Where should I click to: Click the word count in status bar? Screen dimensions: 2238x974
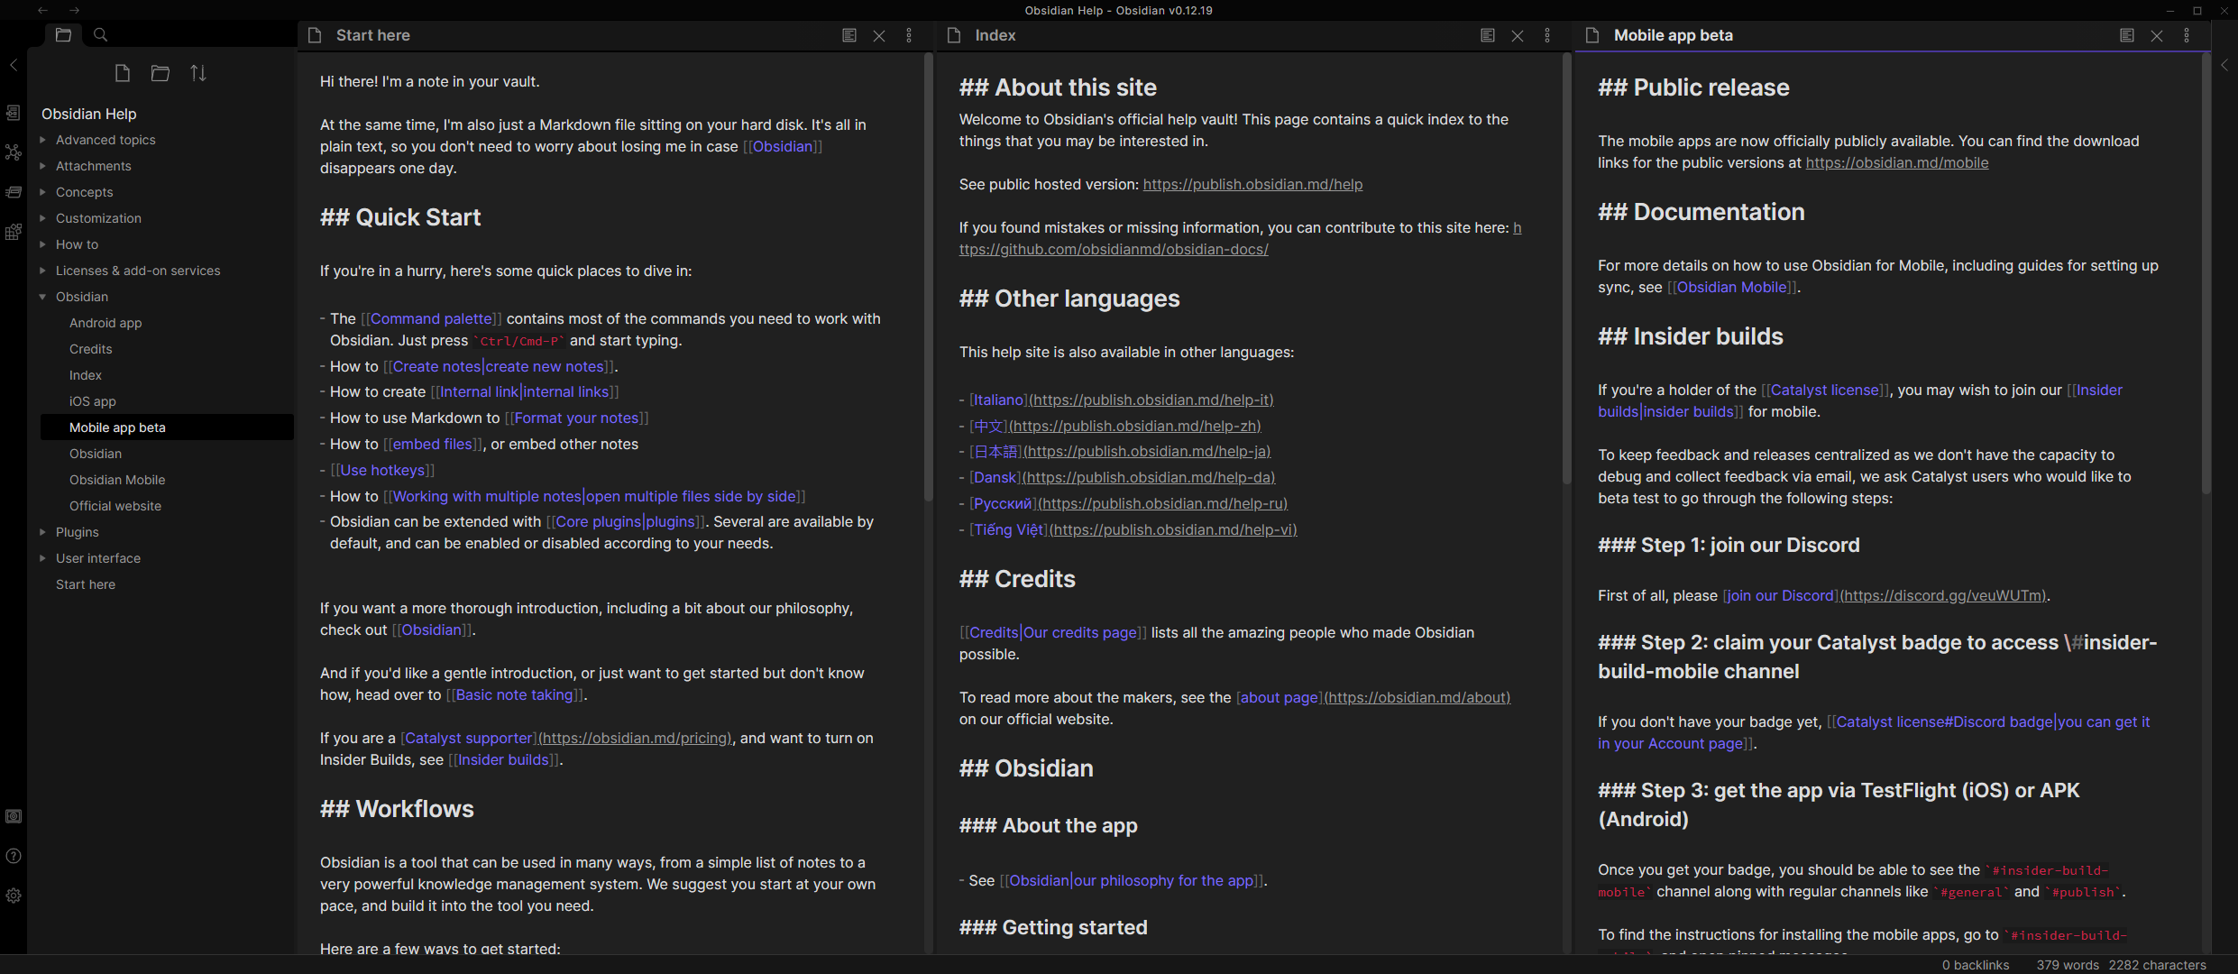tap(2066, 965)
